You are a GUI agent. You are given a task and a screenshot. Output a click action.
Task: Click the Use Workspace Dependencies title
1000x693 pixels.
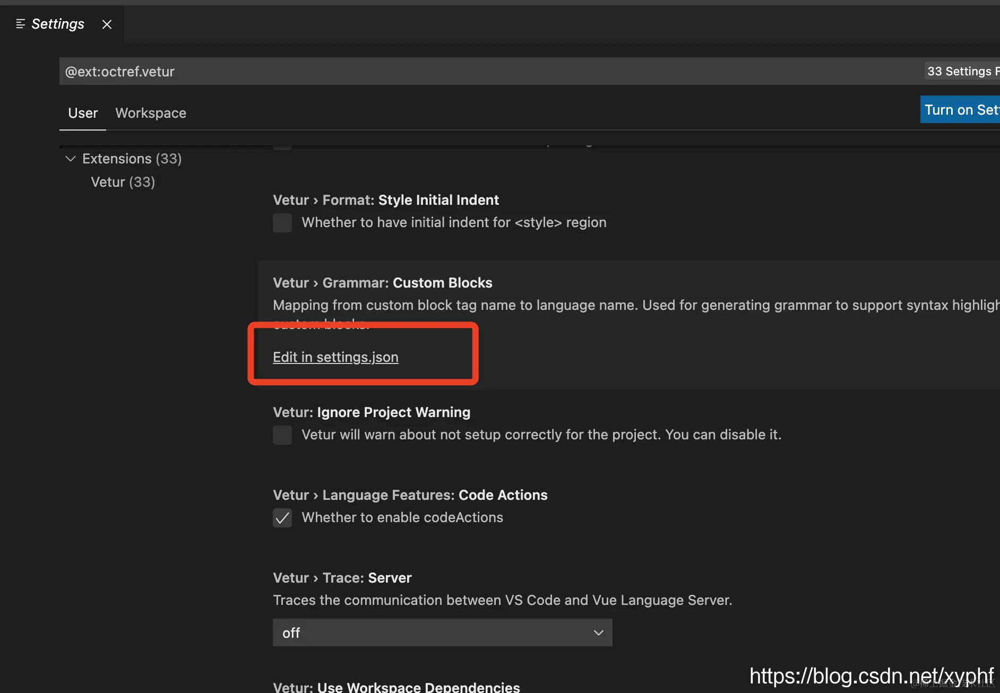[396, 687]
